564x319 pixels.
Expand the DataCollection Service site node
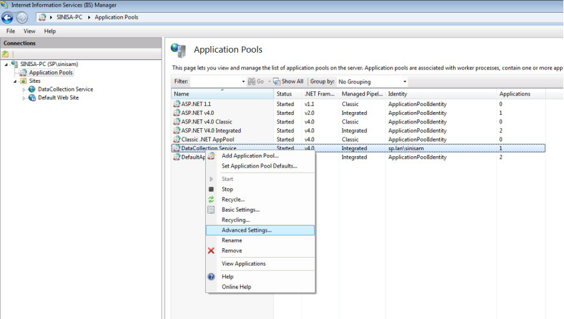(x=24, y=89)
